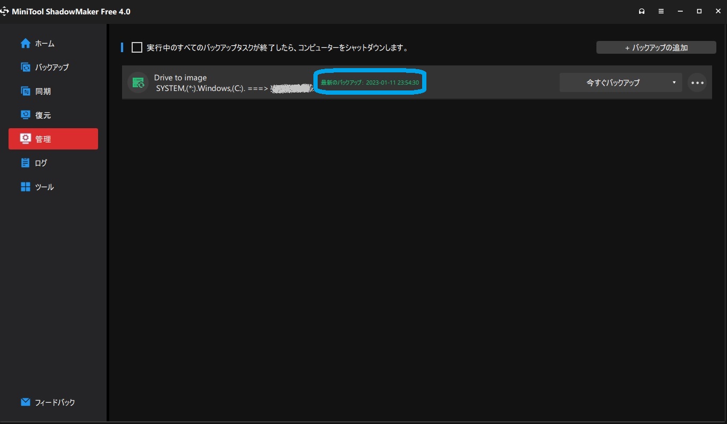Click the フィードバック feedback link
Screen dimensions: 727x424
pyautogui.click(x=48, y=403)
